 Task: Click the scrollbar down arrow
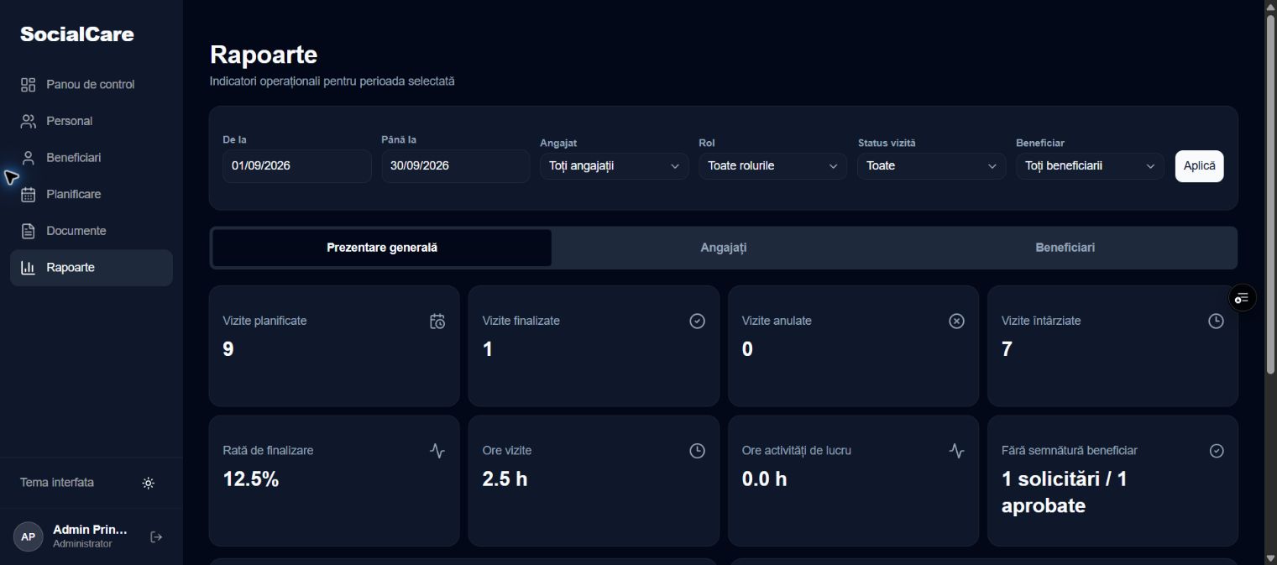pos(1270,558)
